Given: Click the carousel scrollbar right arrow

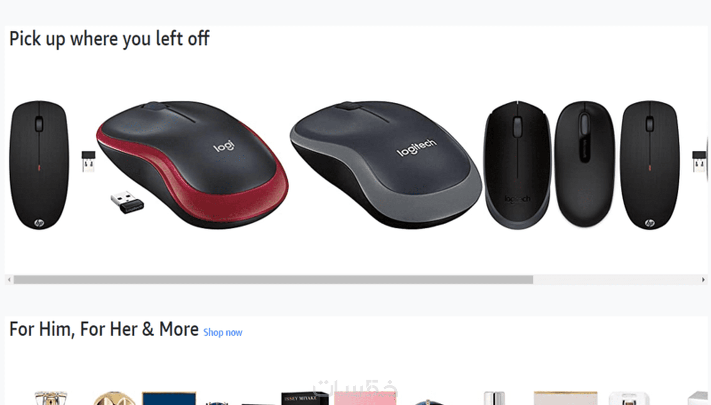Looking at the screenshot, I should (703, 280).
